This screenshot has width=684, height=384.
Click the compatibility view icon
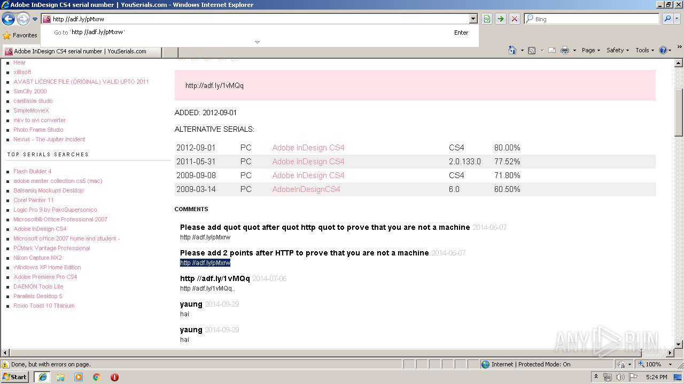pos(487,19)
